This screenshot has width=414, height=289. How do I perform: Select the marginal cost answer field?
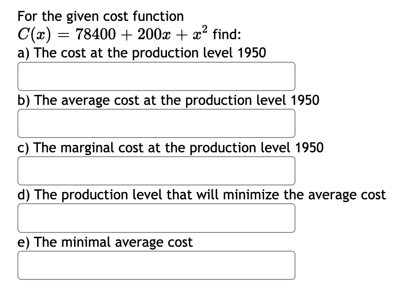pos(156,171)
